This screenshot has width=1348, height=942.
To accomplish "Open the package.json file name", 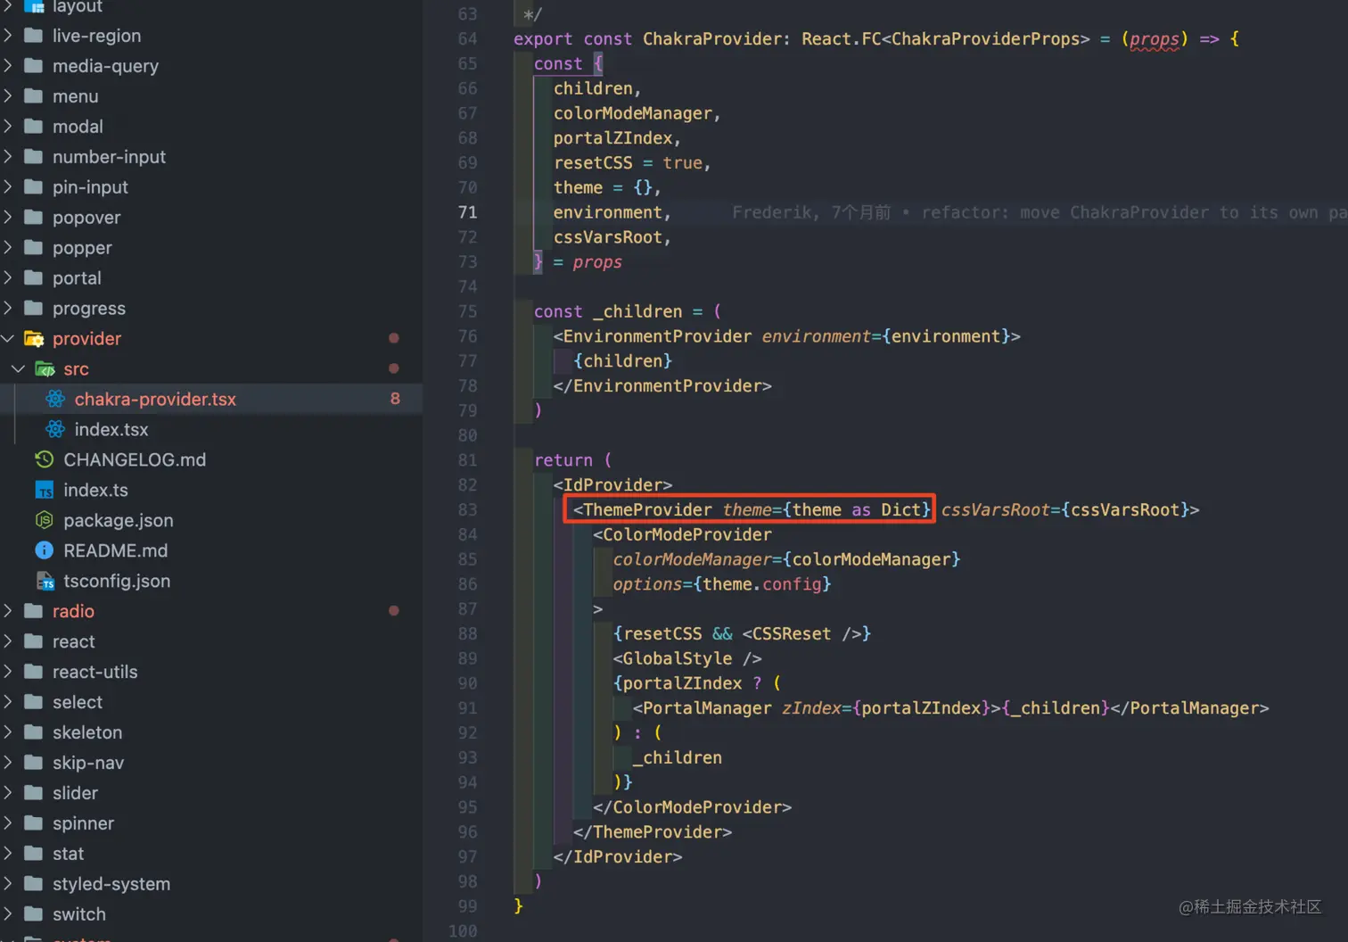I will click(x=119, y=521).
